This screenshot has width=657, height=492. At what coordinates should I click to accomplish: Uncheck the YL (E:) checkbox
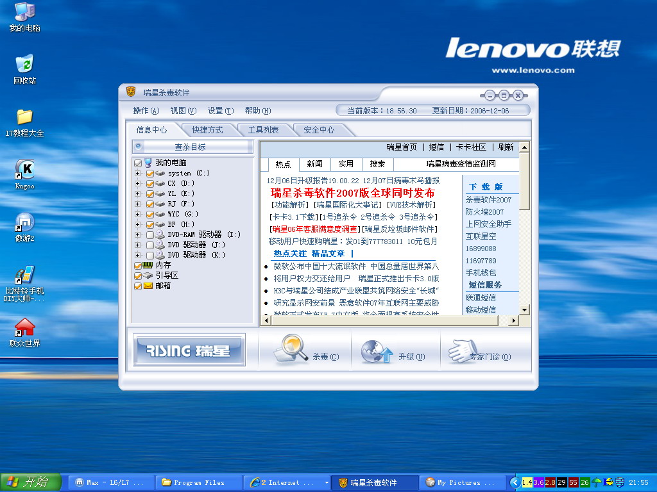(x=150, y=193)
